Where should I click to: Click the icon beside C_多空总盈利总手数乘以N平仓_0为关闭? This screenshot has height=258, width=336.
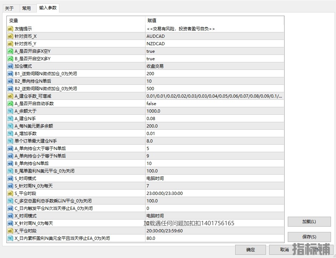tap(10, 201)
